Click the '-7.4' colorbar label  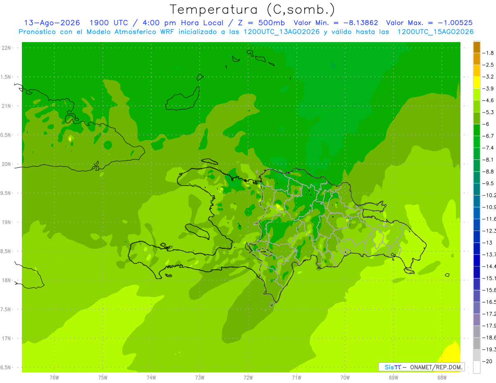tap(488, 148)
